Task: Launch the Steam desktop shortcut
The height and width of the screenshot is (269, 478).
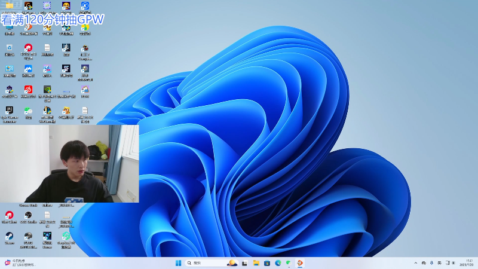Action: click(x=10, y=236)
